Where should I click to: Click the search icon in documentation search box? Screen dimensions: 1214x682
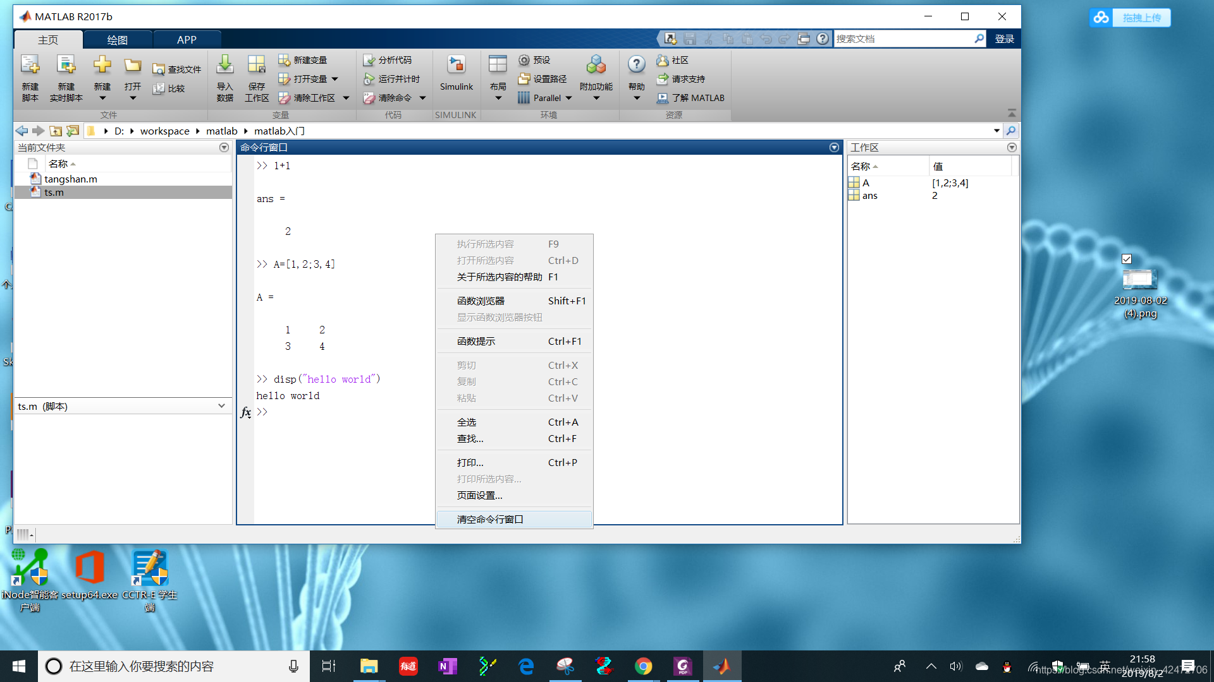979,39
